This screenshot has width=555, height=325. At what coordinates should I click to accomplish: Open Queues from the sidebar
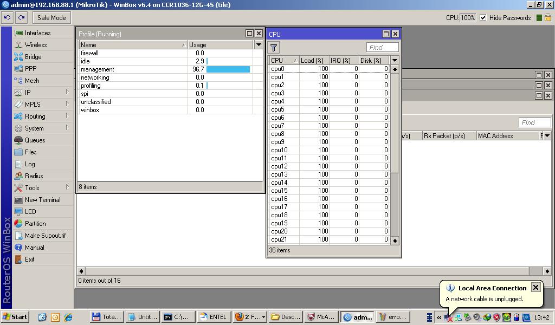pos(35,140)
